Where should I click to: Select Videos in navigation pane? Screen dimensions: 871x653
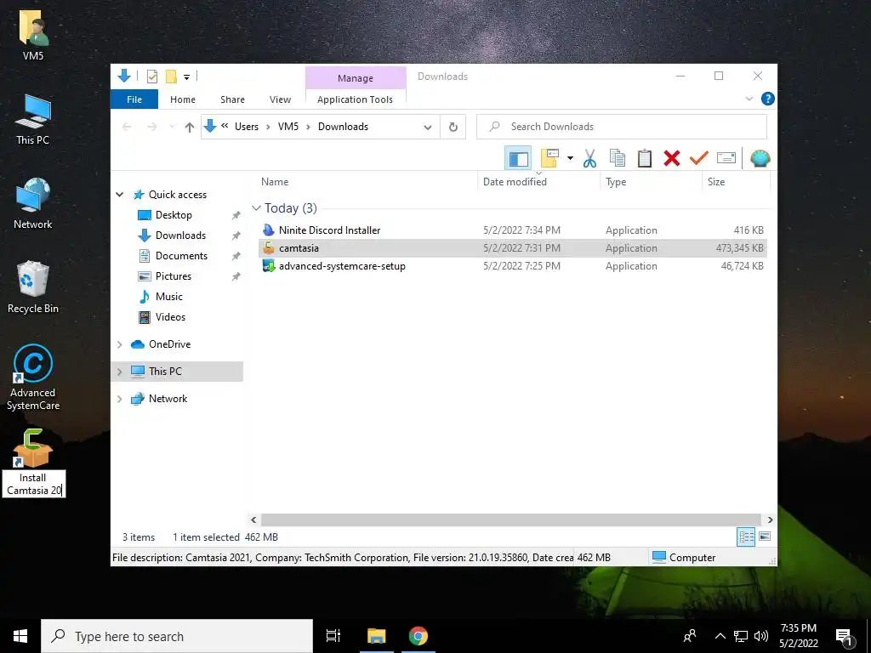(170, 317)
